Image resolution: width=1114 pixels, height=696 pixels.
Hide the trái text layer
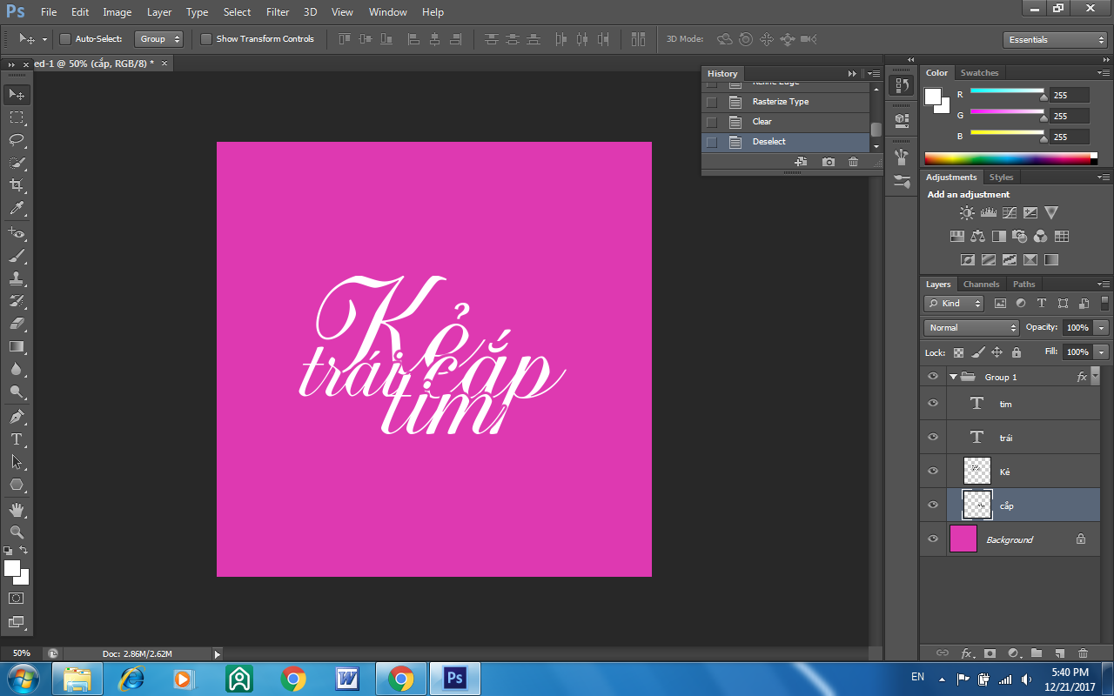[x=933, y=437]
